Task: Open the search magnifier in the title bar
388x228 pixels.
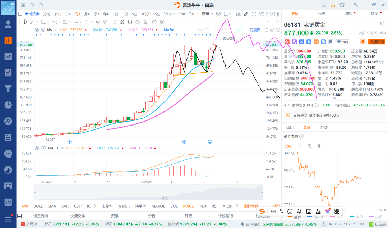Action: pos(41,5)
